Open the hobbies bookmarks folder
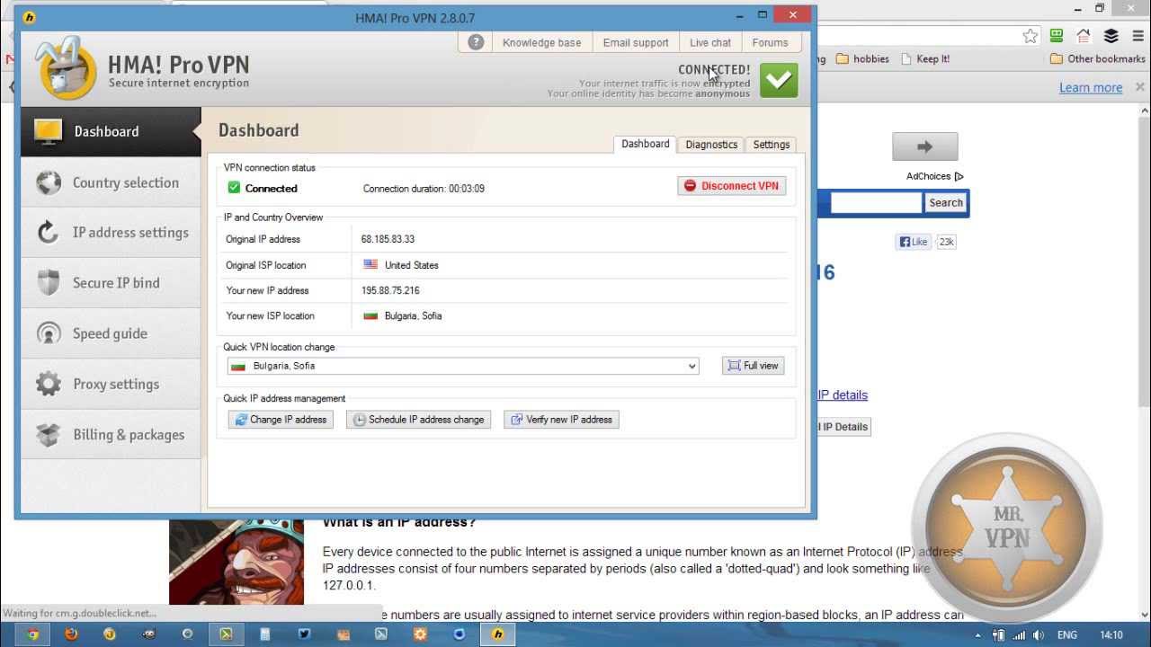Screen dimensions: 1151x647 (862, 58)
